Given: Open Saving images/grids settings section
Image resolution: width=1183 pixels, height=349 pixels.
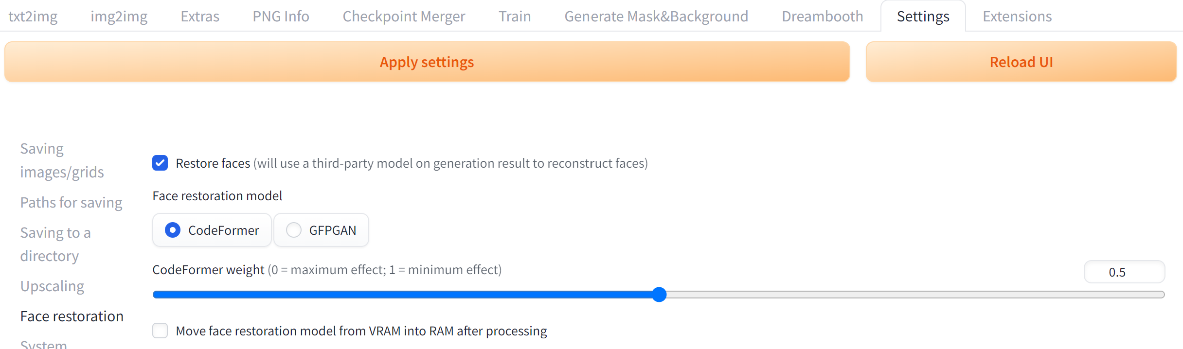Looking at the screenshot, I should pyautogui.click(x=62, y=160).
